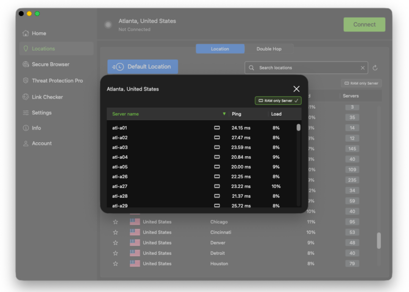This screenshot has width=409, height=292.
Task: Favorite the Cincinnati location star
Action: point(116,232)
